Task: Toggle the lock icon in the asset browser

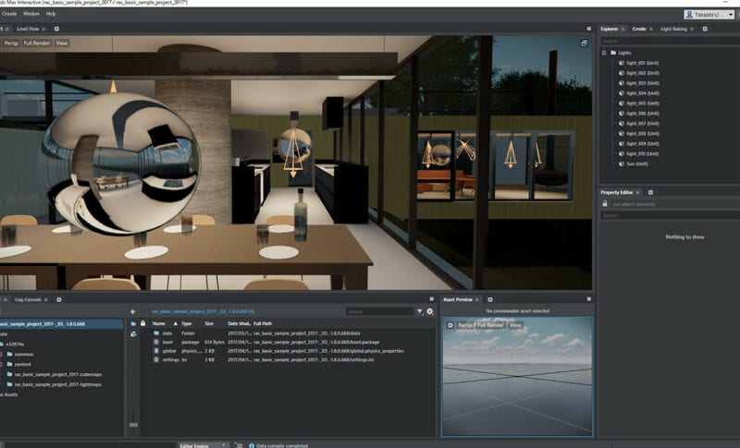Action: (142, 323)
